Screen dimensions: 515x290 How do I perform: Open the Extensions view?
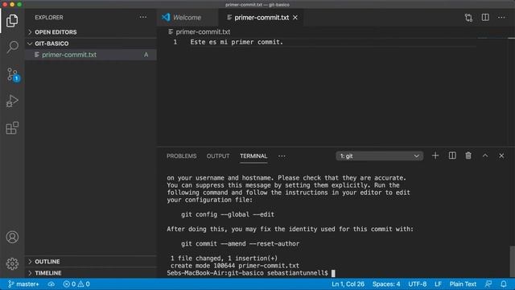[12, 128]
